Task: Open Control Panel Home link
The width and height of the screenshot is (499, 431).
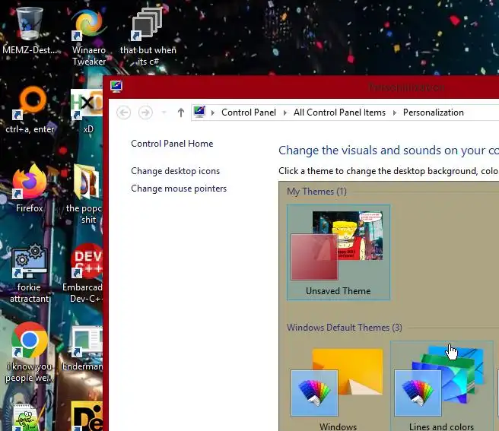Action: click(x=172, y=144)
